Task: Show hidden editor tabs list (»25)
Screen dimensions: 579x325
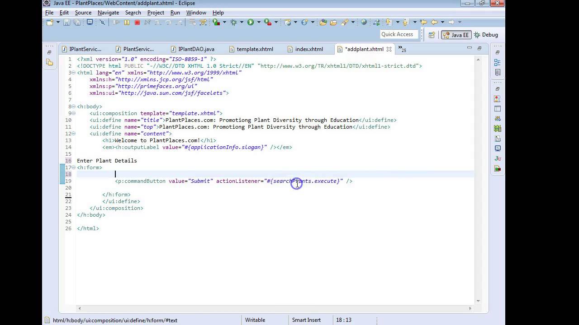Action: pyautogui.click(x=402, y=49)
